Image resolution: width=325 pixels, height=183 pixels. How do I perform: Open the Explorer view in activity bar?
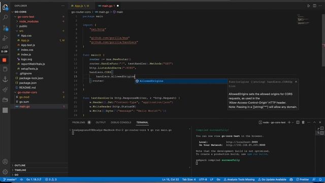pyautogui.click(x=5, y=8)
